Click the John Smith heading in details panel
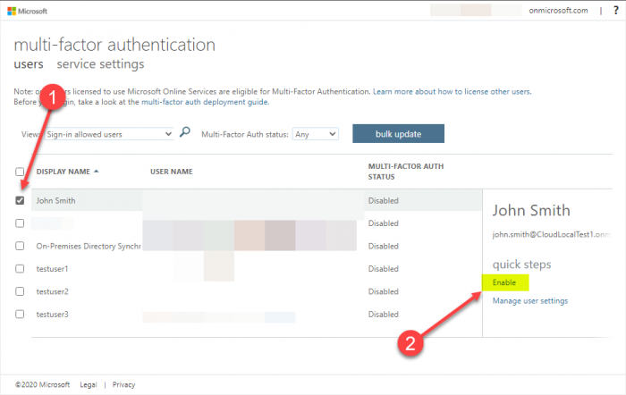This screenshot has height=395, width=626. 531,210
